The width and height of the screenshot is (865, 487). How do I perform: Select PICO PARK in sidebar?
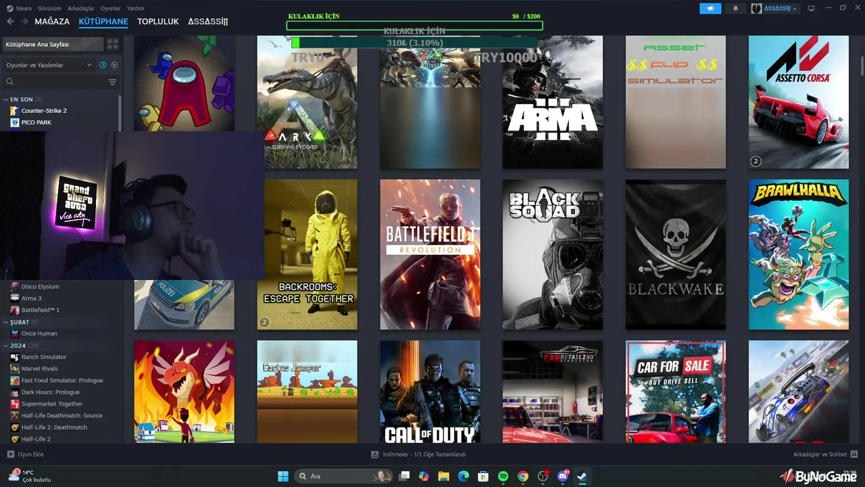pos(36,122)
